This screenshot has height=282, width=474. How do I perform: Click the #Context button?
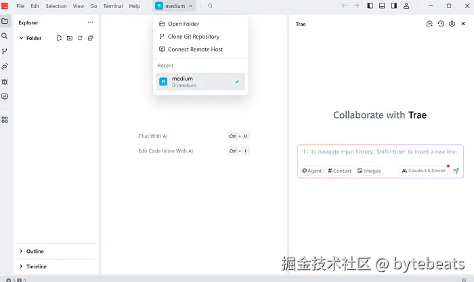339,171
